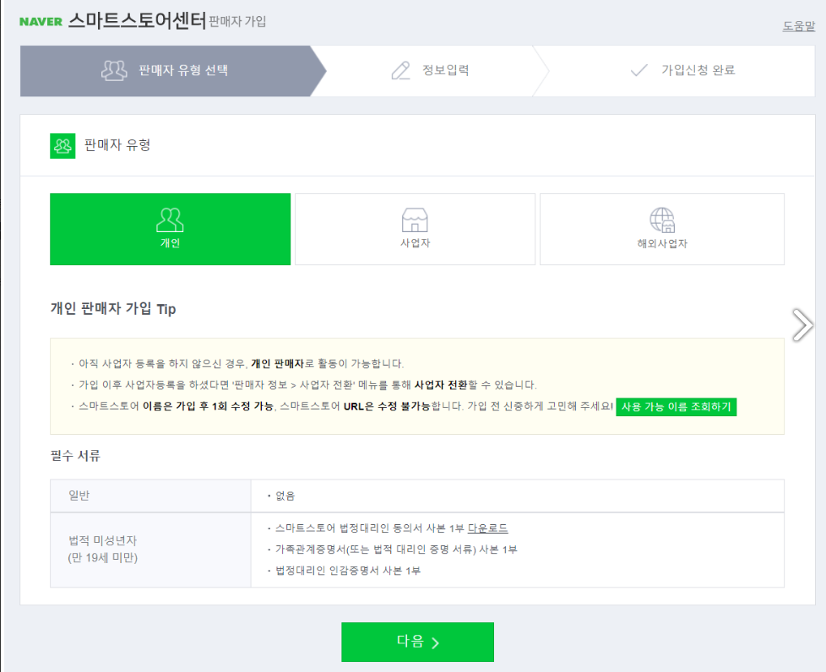Click the 다음 button to proceed

(418, 642)
